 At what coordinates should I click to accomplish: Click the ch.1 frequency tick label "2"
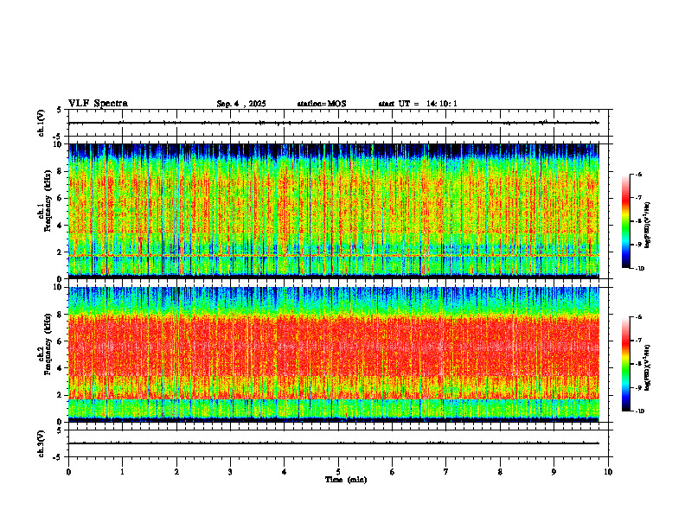tap(61, 252)
